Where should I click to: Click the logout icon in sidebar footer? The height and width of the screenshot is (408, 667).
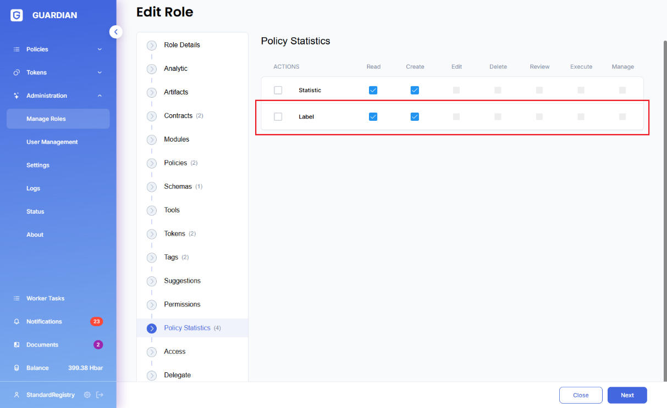[x=100, y=395]
